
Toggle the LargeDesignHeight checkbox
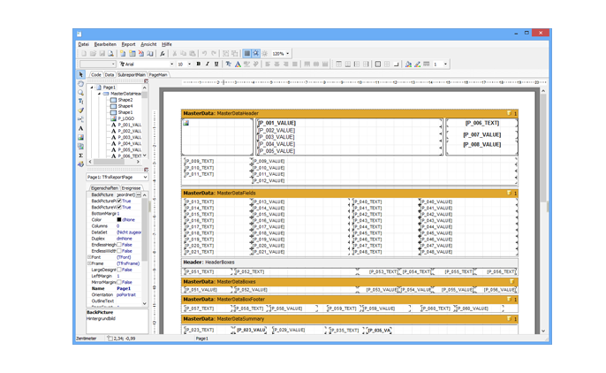(118, 269)
